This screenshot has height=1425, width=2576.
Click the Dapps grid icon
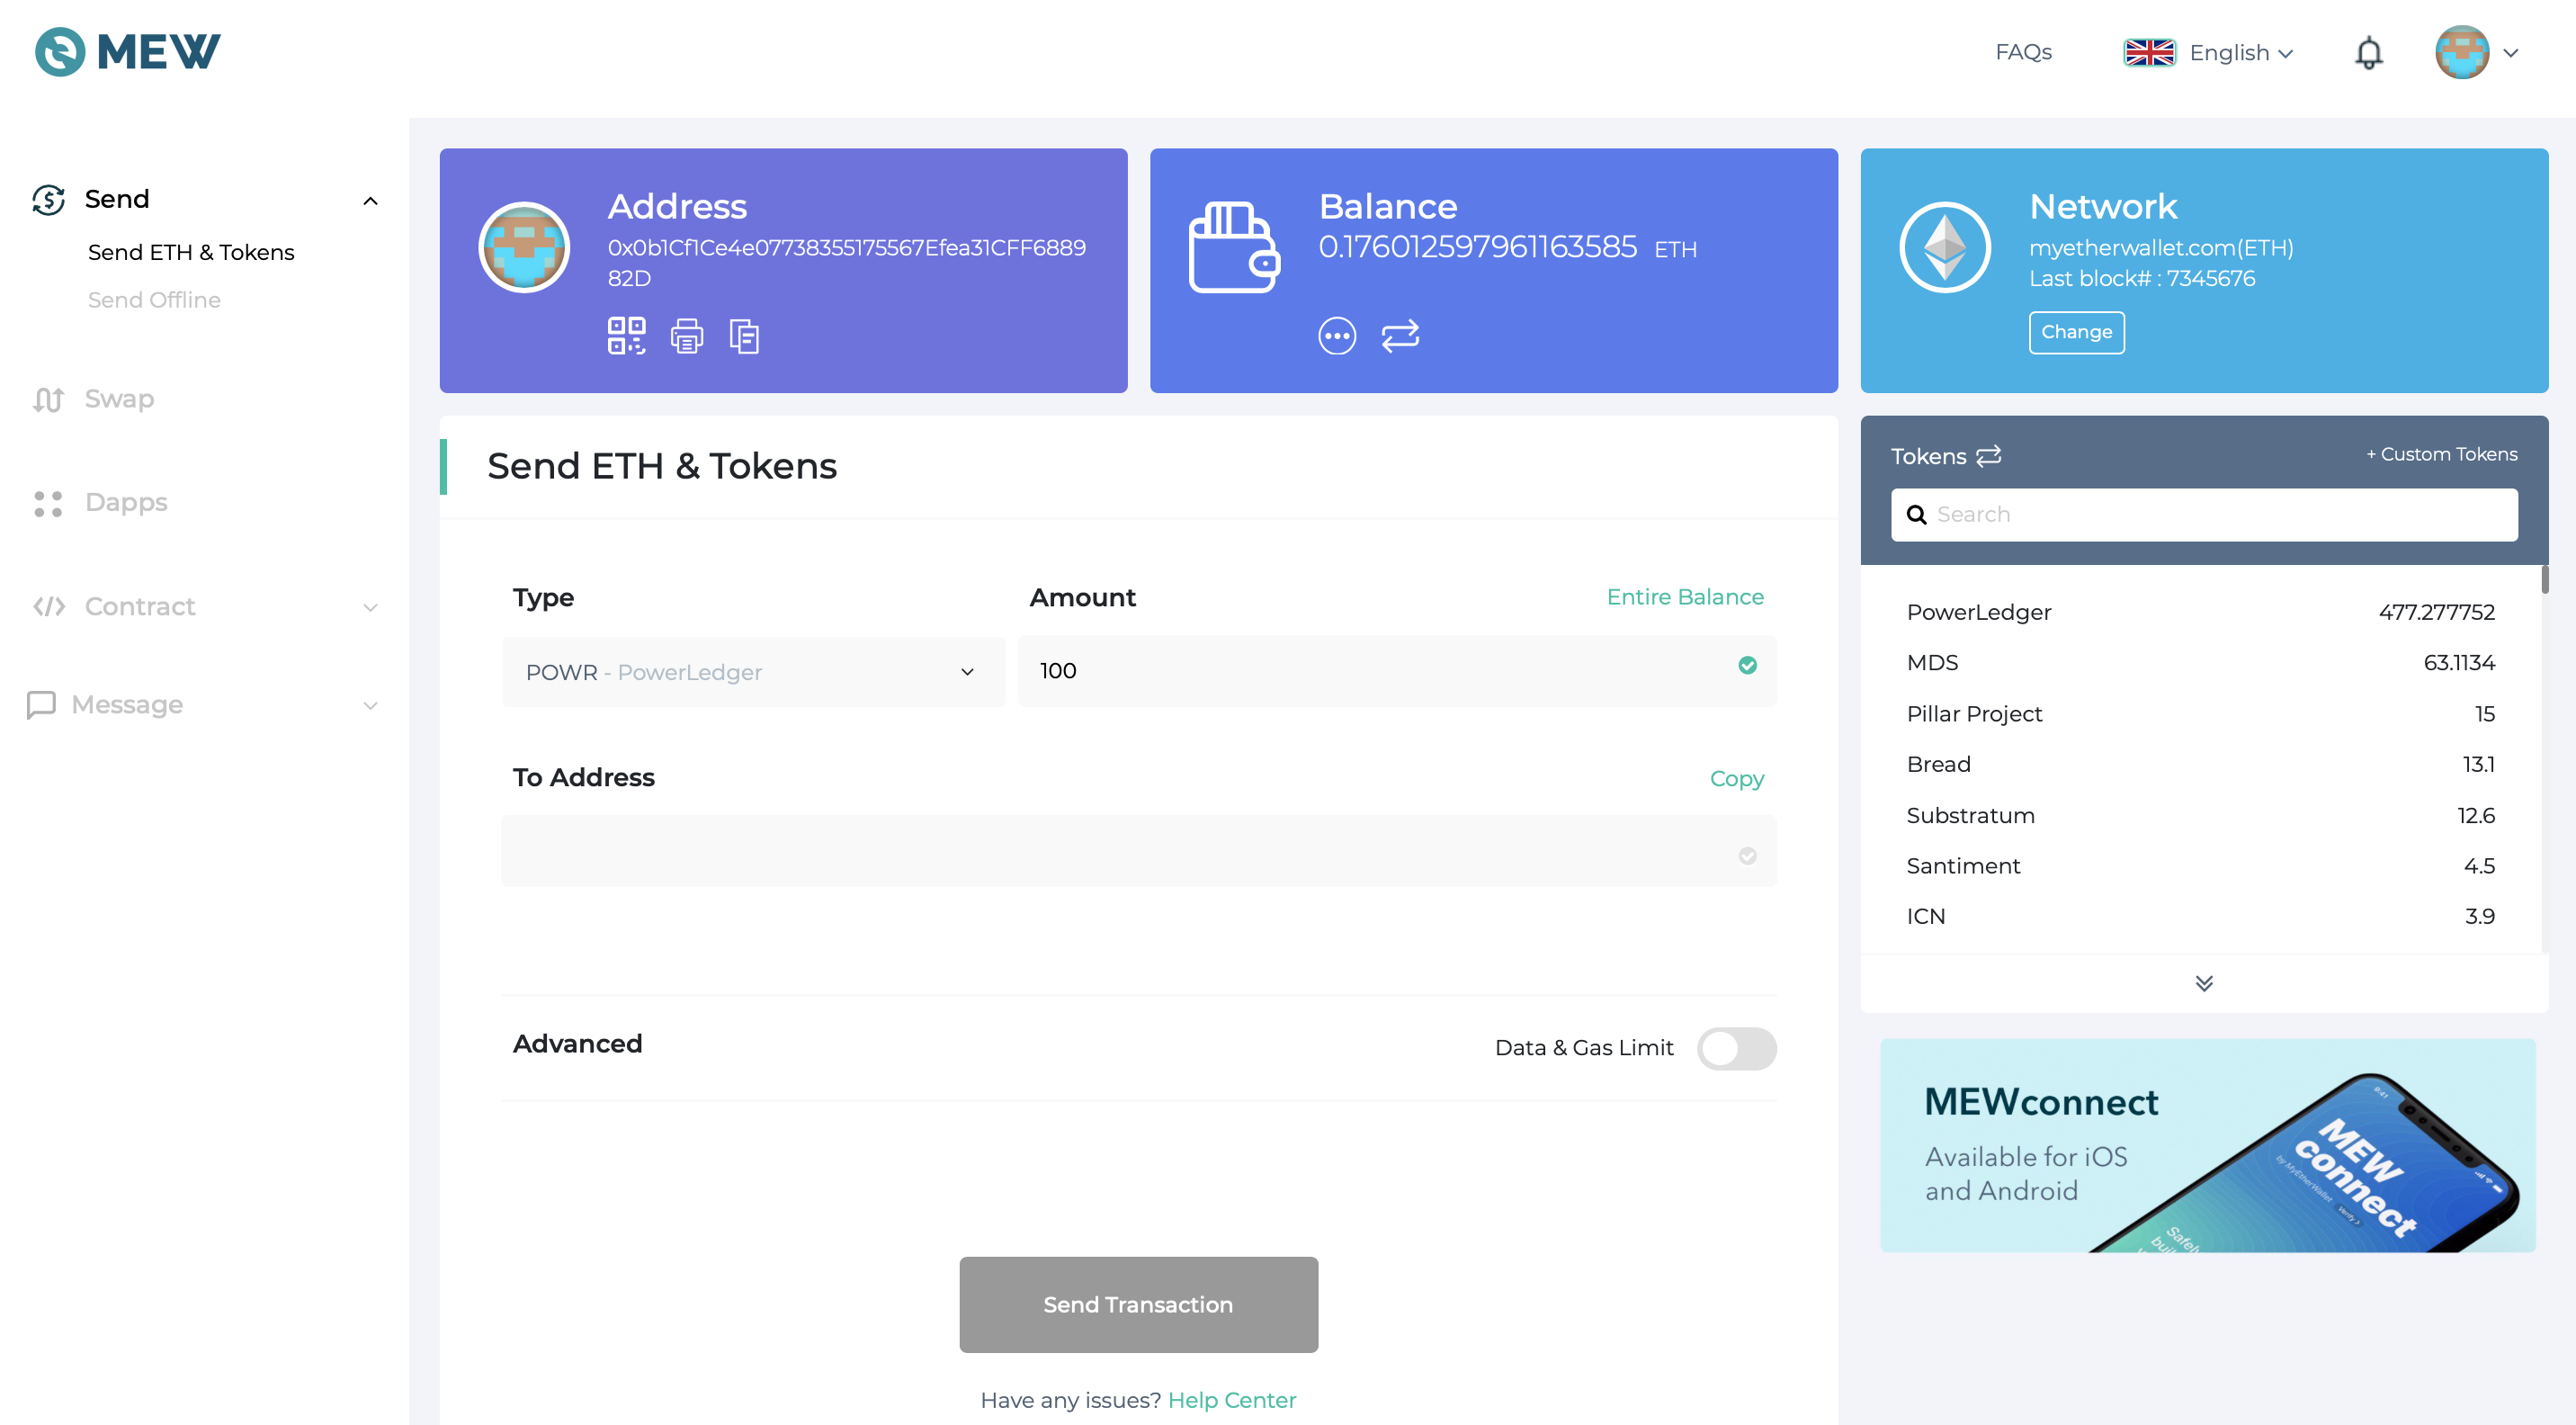pyautogui.click(x=48, y=503)
